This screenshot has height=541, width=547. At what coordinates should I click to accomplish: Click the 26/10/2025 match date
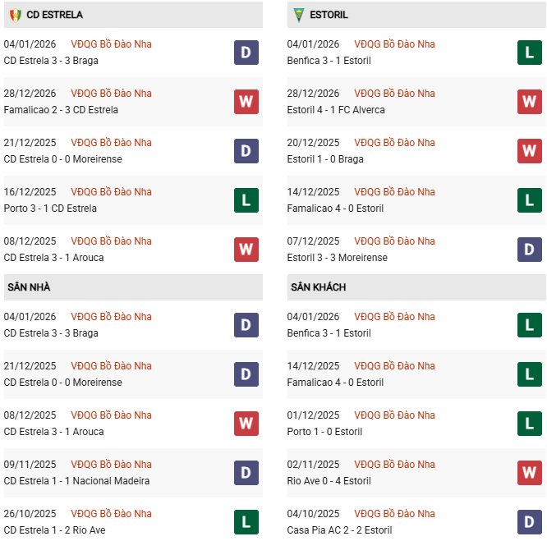pyautogui.click(x=30, y=514)
